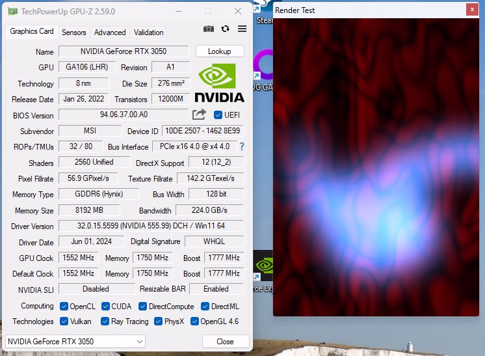485x356 pixels.
Task: Click the GPU Name text field
Action: pyautogui.click(x=124, y=51)
